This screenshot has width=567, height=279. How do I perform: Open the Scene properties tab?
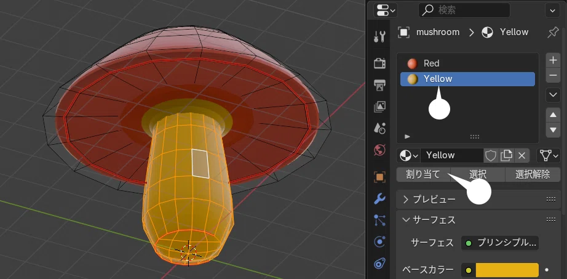pos(379,128)
